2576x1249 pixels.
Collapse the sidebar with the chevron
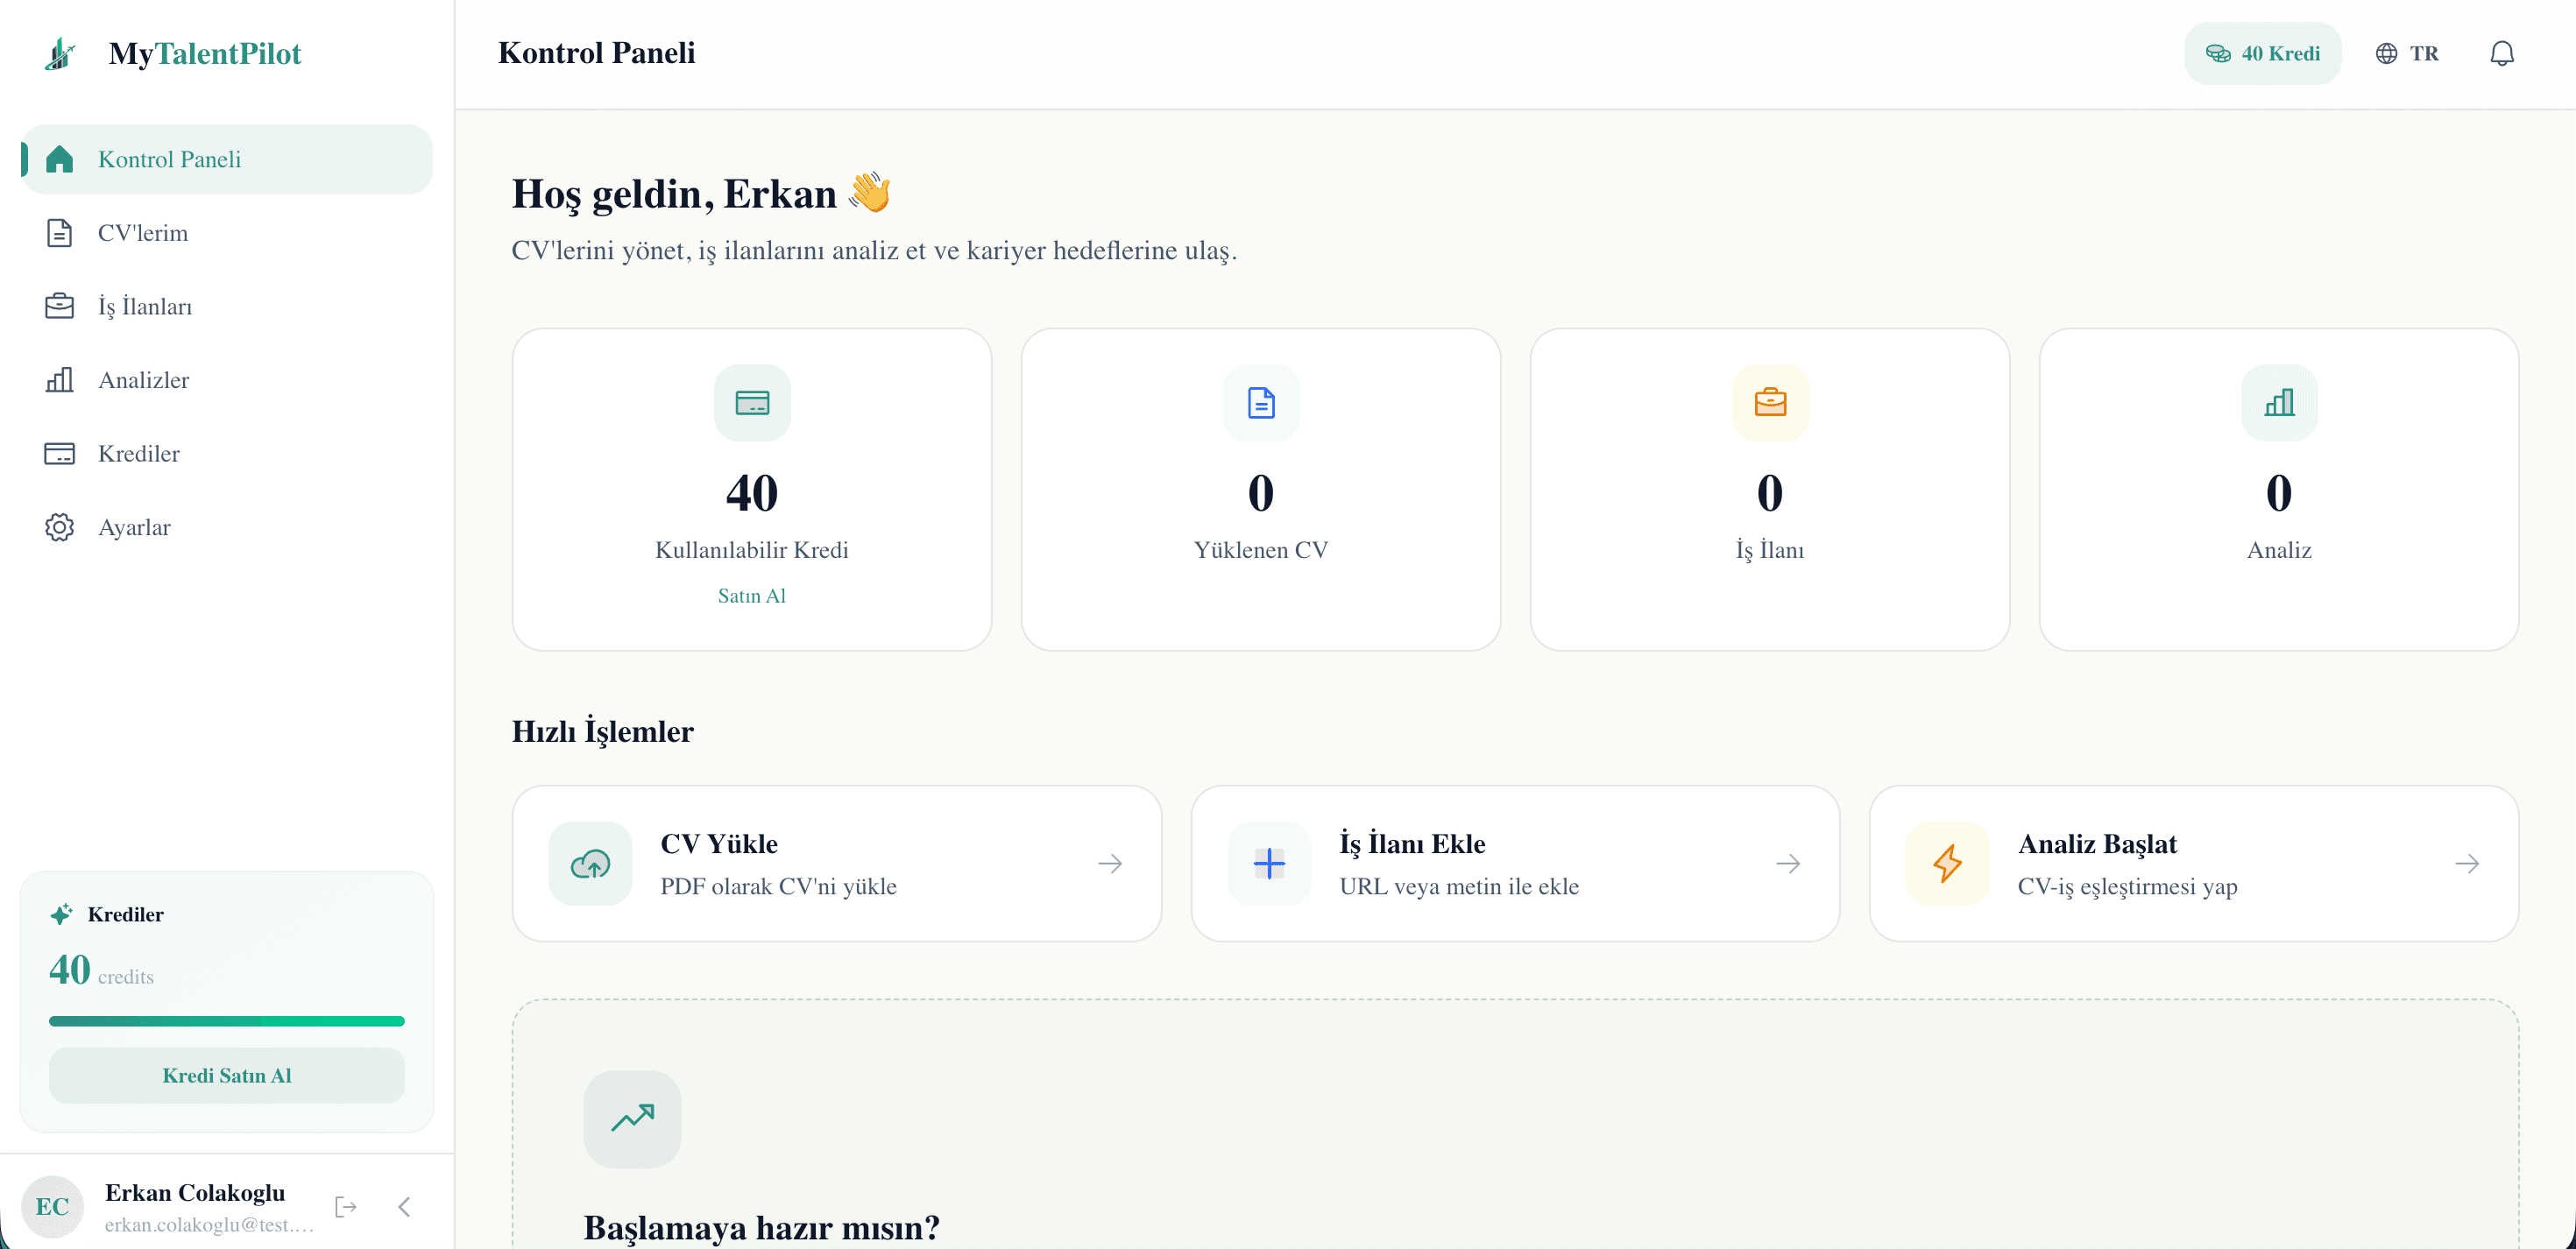click(404, 1206)
